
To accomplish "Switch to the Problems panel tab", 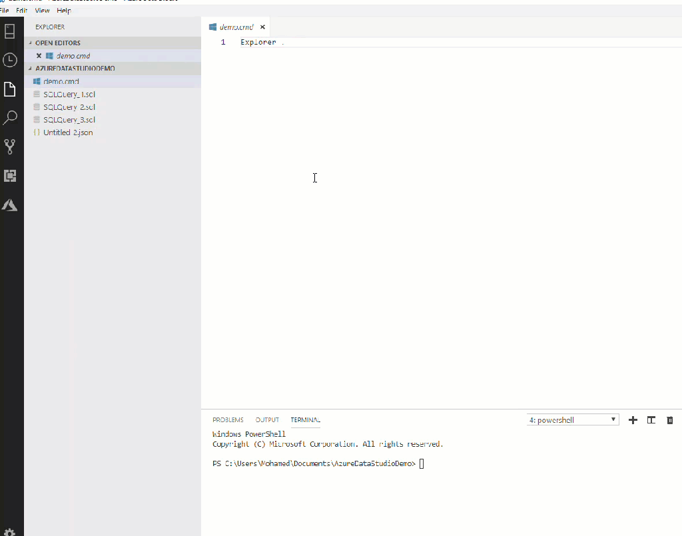I will [x=228, y=420].
